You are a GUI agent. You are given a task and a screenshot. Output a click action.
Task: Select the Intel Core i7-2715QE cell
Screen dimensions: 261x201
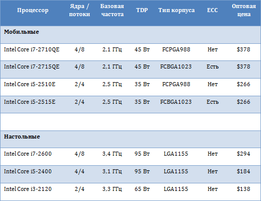32,66
